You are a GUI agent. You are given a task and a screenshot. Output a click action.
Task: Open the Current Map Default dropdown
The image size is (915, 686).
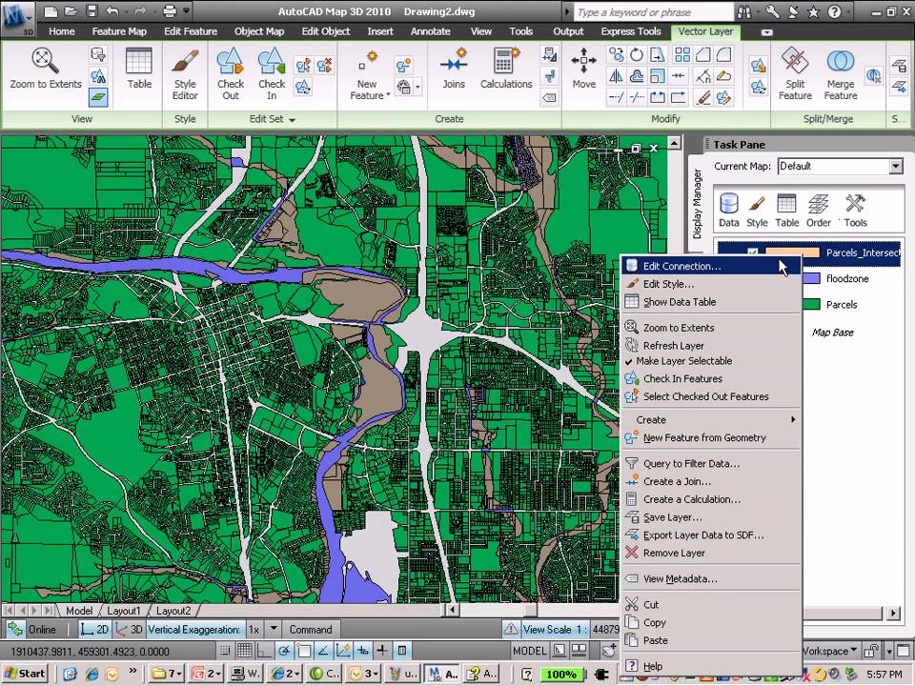tap(896, 166)
